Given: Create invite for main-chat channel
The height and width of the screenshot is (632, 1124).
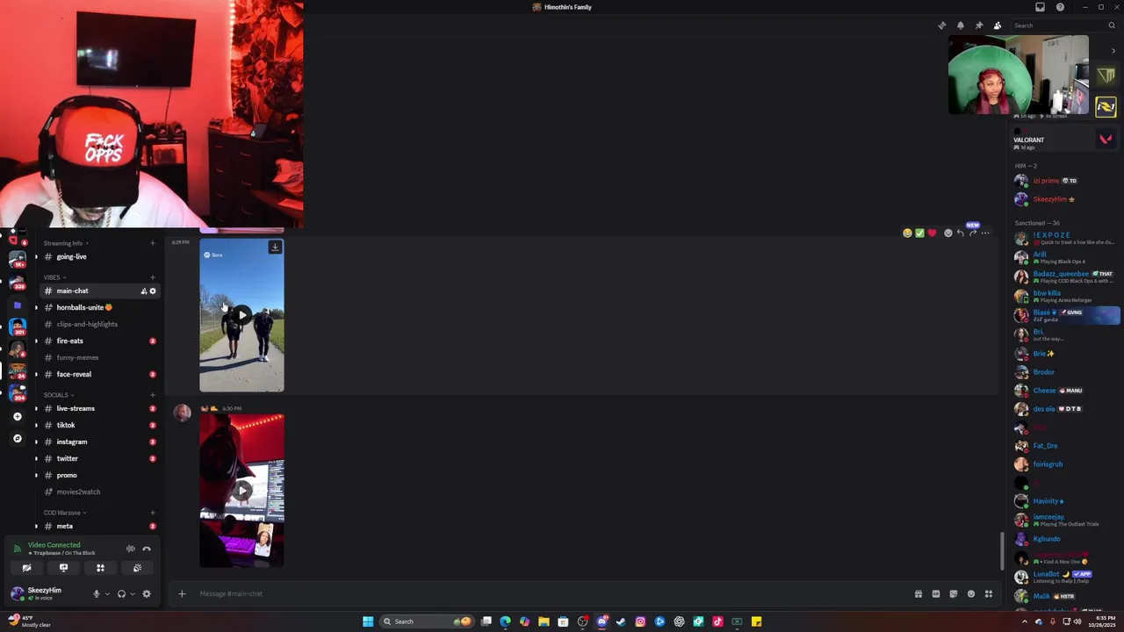Looking at the screenshot, I should [143, 291].
